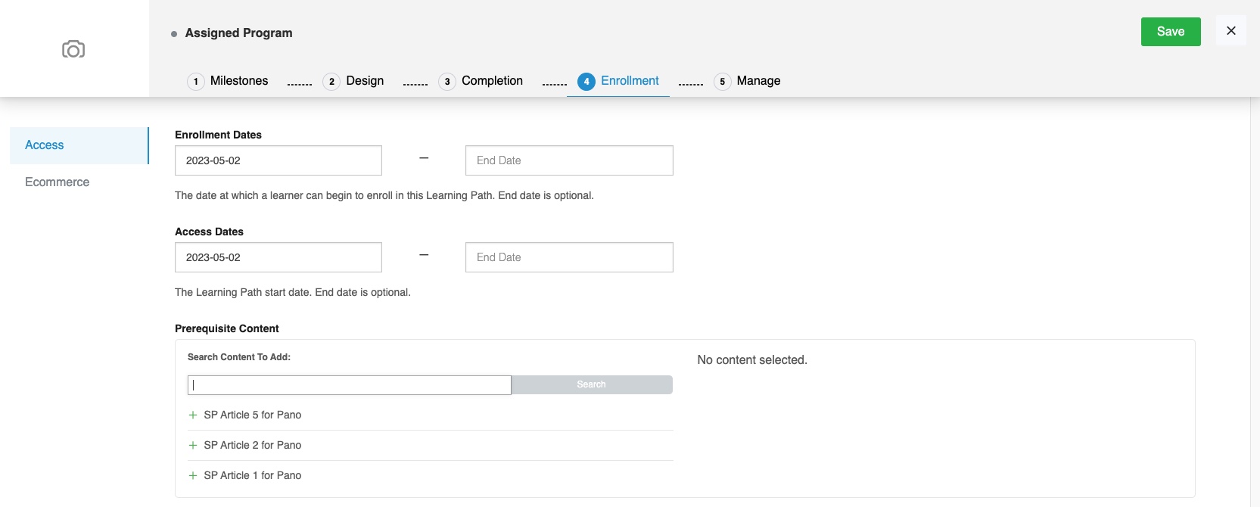The height and width of the screenshot is (507, 1260).
Task: Click step 1 circle for Milestones
Action: (196, 82)
